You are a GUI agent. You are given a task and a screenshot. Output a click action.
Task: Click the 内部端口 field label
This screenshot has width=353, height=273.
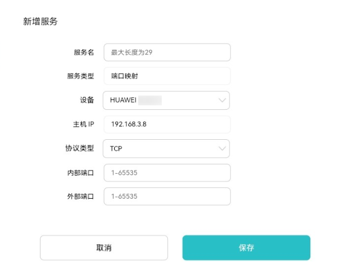(x=80, y=173)
